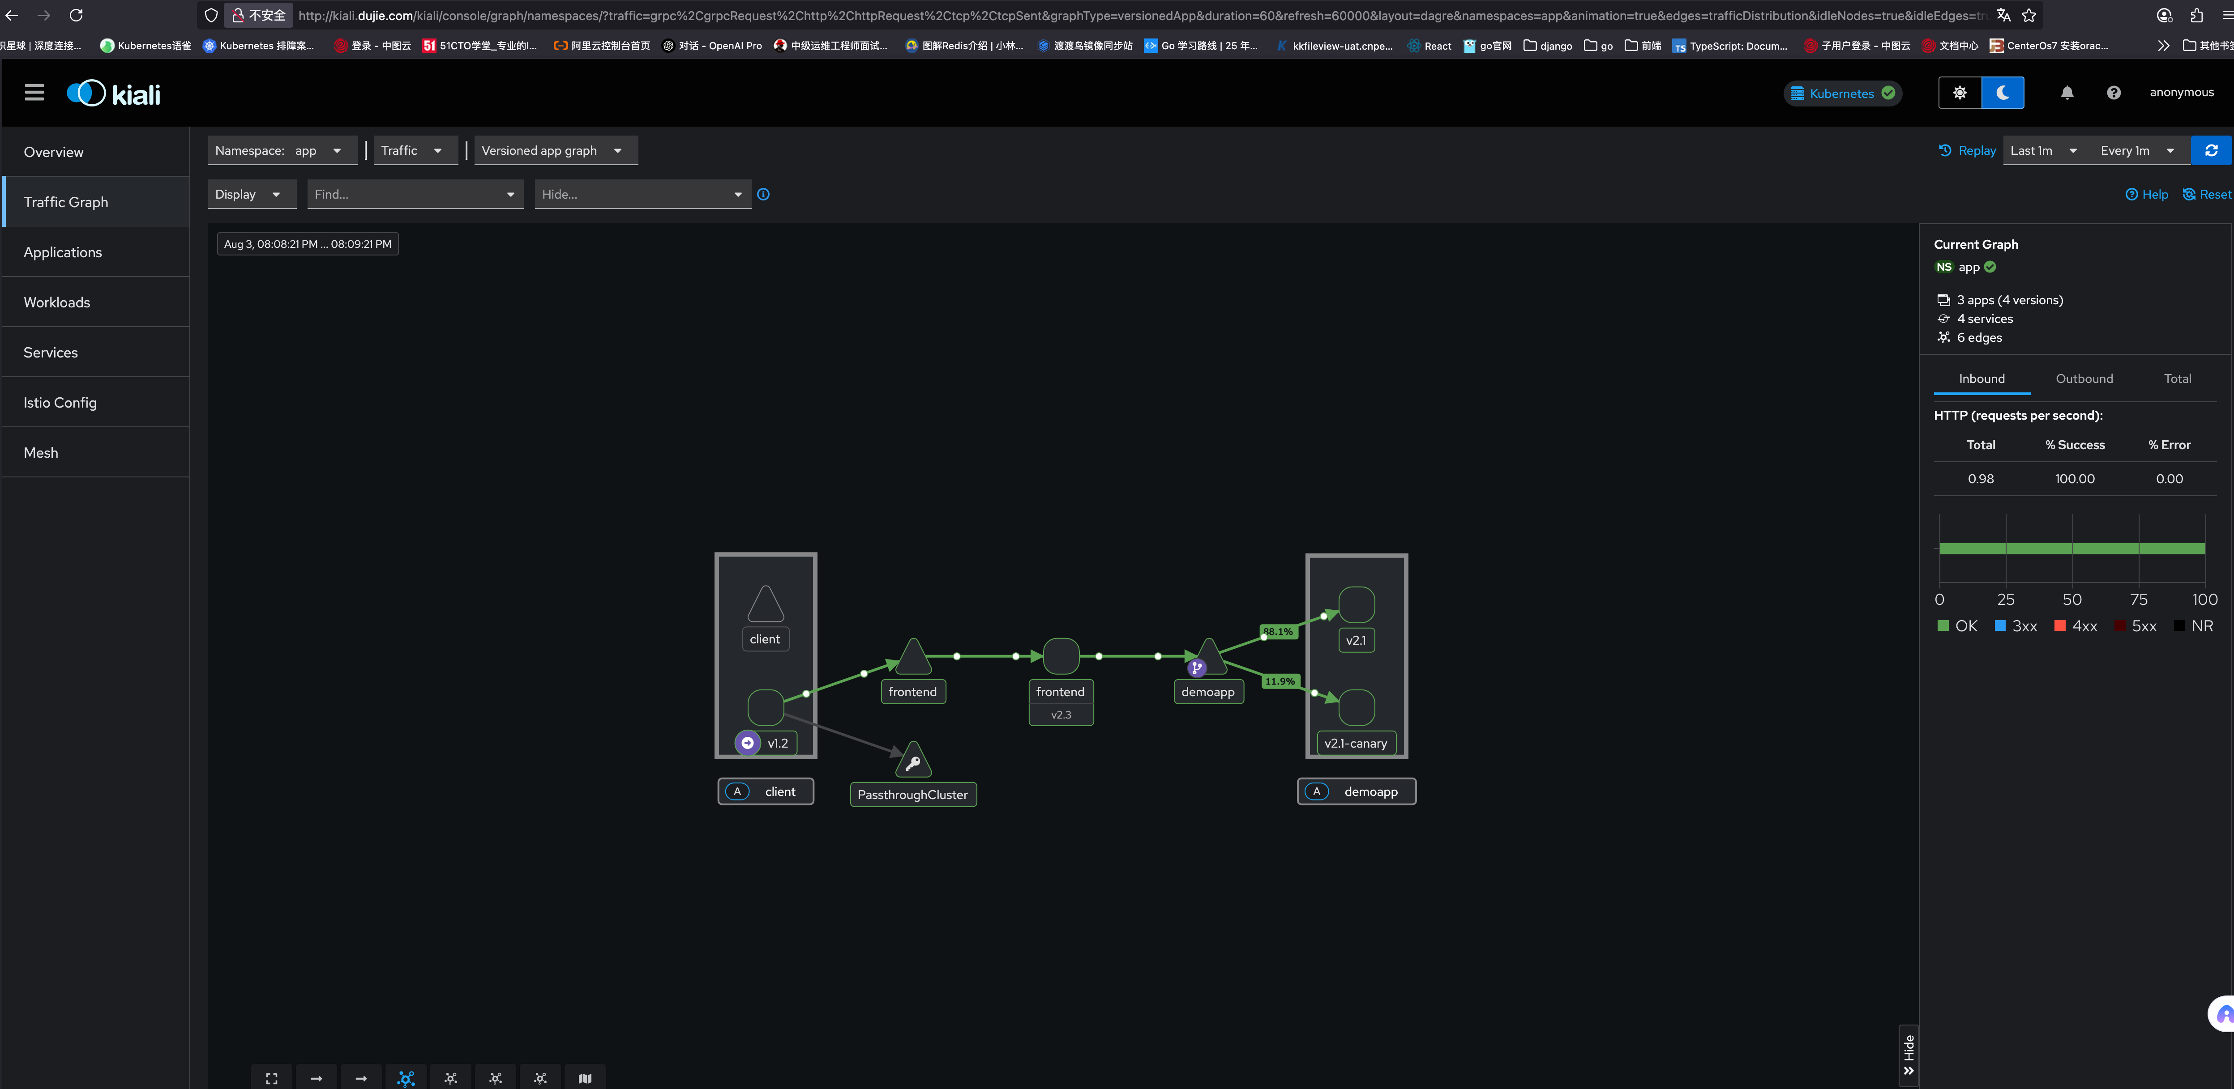
Task: Toggle the hamburger navigation menu
Action: point(34,93)
